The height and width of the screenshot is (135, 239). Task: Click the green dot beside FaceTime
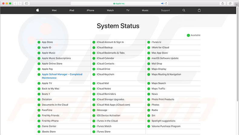point(39,110)
